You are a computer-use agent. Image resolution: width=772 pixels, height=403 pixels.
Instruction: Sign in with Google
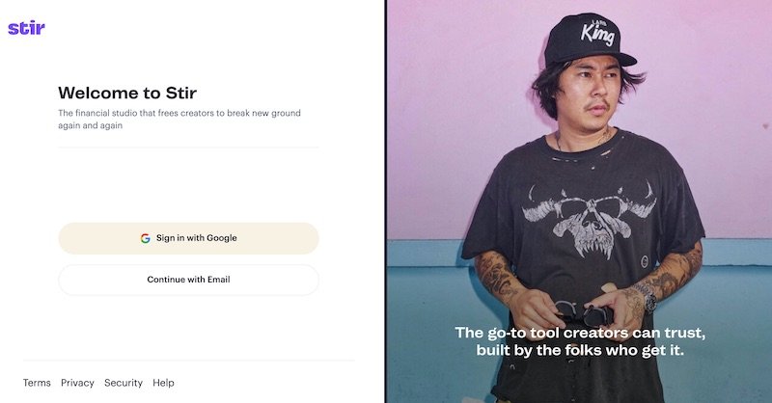click(188, 238)
